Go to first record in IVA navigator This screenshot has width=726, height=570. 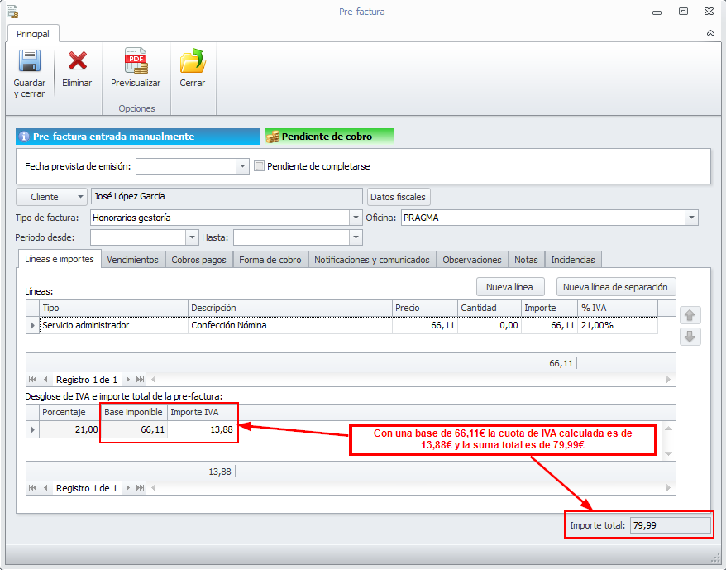32,488
